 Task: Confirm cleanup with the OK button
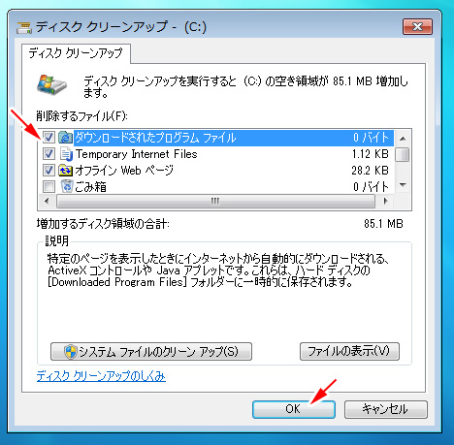pyautogui.click(x=293, y=409)
